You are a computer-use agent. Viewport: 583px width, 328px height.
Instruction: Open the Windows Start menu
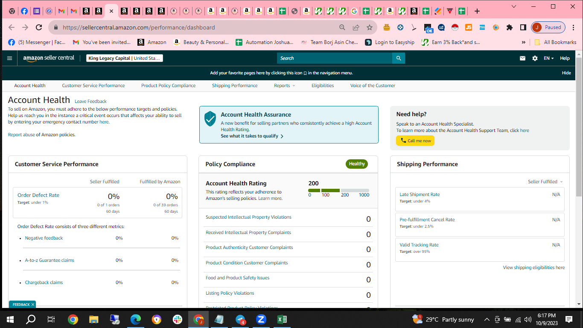10,319
